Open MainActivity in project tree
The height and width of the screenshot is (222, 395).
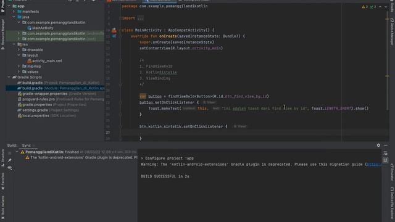tap(43, 28)
